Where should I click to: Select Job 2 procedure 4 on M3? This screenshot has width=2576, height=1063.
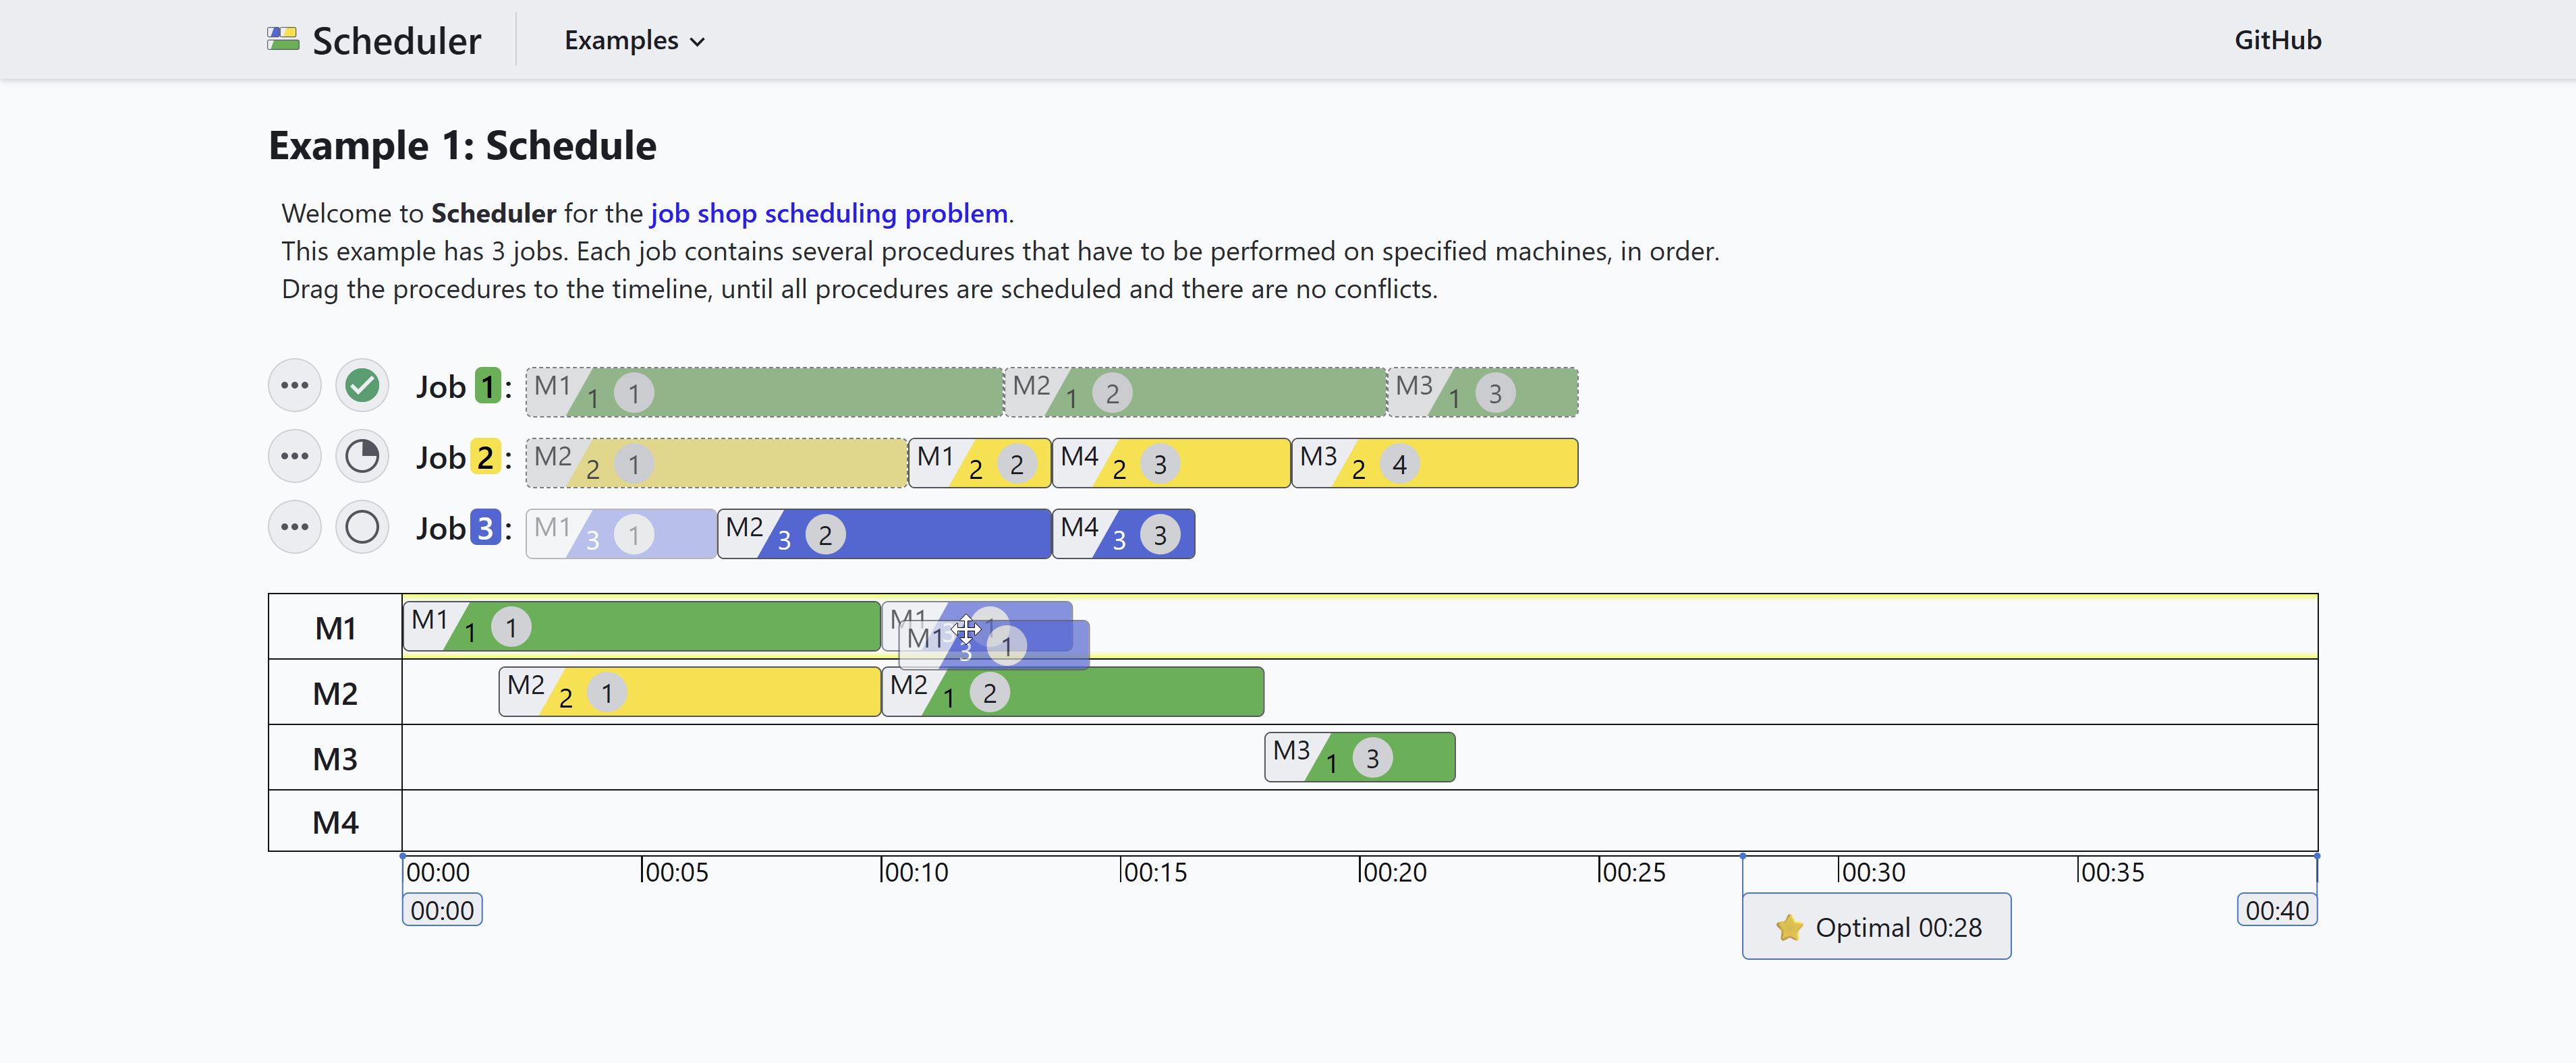point(1434,463)
